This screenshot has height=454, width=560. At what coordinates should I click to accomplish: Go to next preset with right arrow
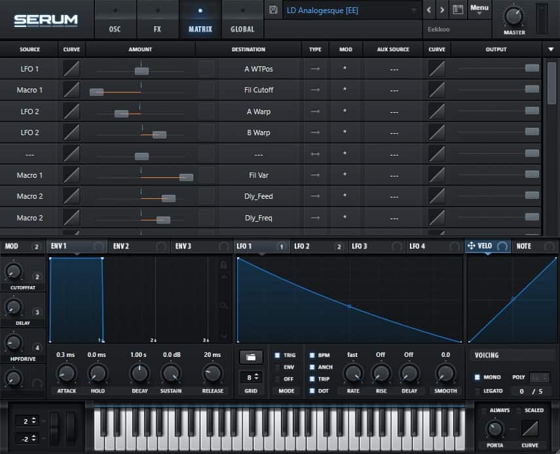tap(442, 10)
